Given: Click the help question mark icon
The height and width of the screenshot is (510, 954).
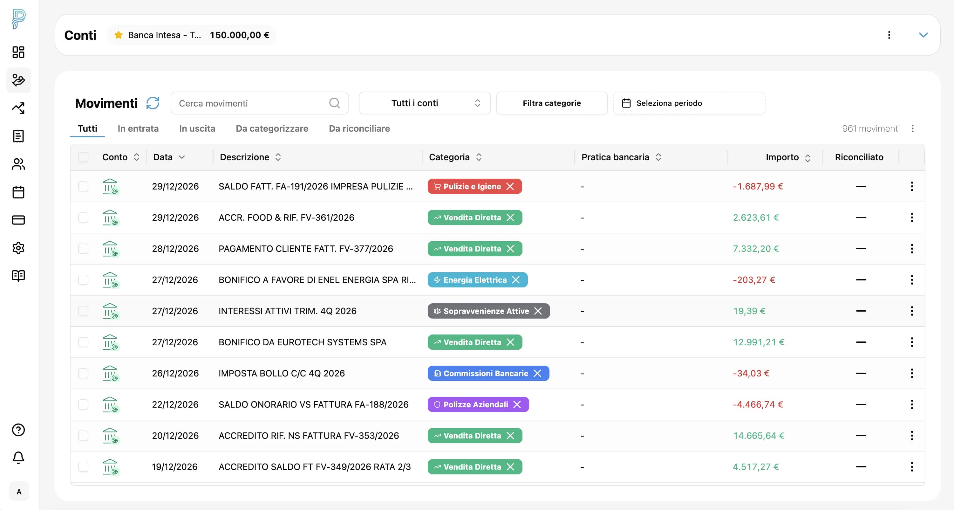Looking at the screenshot, I should click(18, 430).
